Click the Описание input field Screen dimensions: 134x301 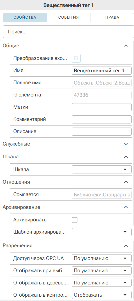click(x=102, y=132)
